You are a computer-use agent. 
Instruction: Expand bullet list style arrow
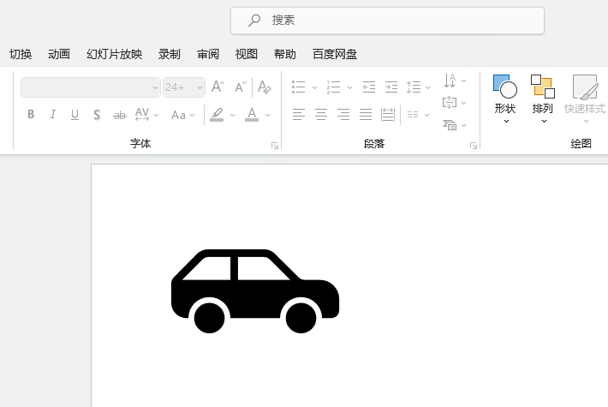(x=314, y=87)
